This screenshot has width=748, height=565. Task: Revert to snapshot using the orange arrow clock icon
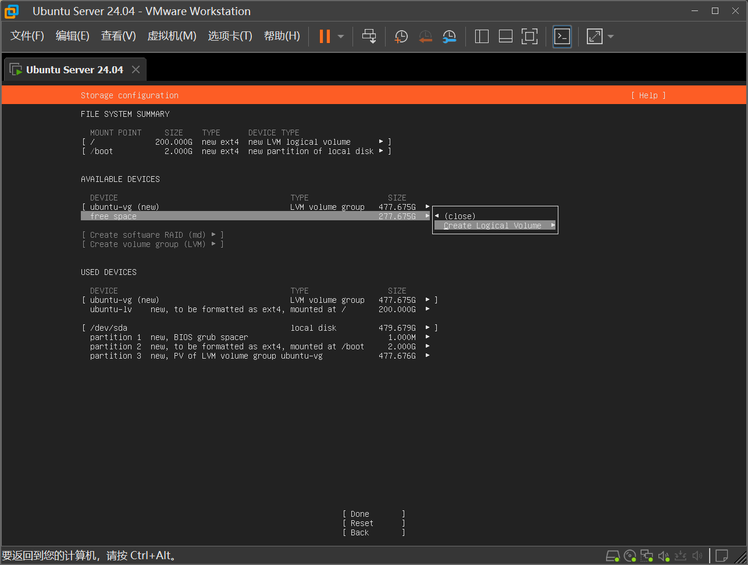pos(425,37)
